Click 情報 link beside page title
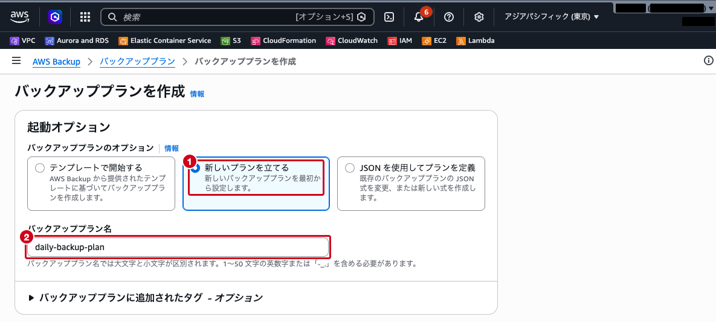 [x=197, y=94]
